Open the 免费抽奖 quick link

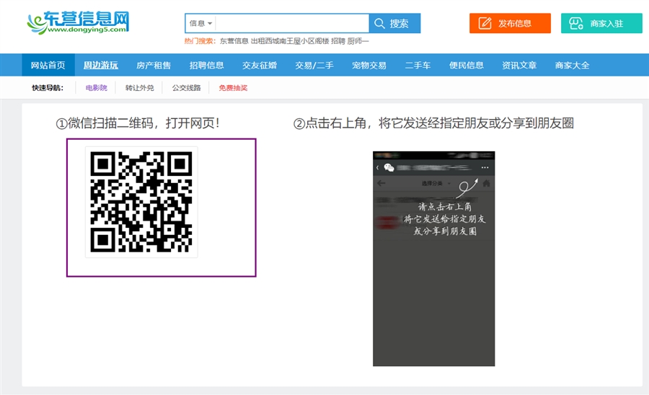pyautogui.click(x=233, y=88)
